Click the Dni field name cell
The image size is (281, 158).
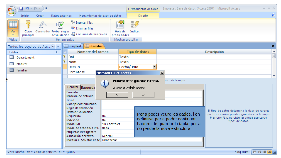[93, 57]
